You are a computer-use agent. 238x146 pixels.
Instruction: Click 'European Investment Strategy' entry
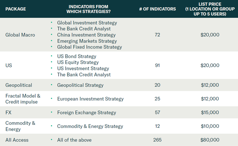pyautogui.click(x=90, y=99)
